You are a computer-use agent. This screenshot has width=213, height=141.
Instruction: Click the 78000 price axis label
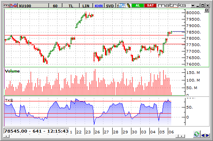(193, 38)
